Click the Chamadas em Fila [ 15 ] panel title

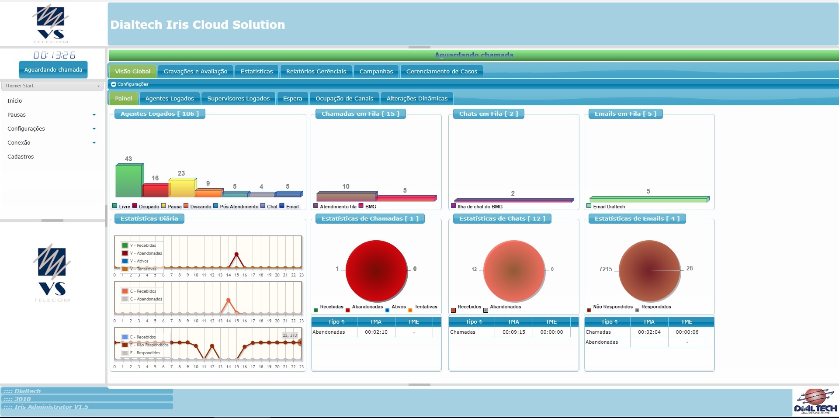(x=361, y=114)
